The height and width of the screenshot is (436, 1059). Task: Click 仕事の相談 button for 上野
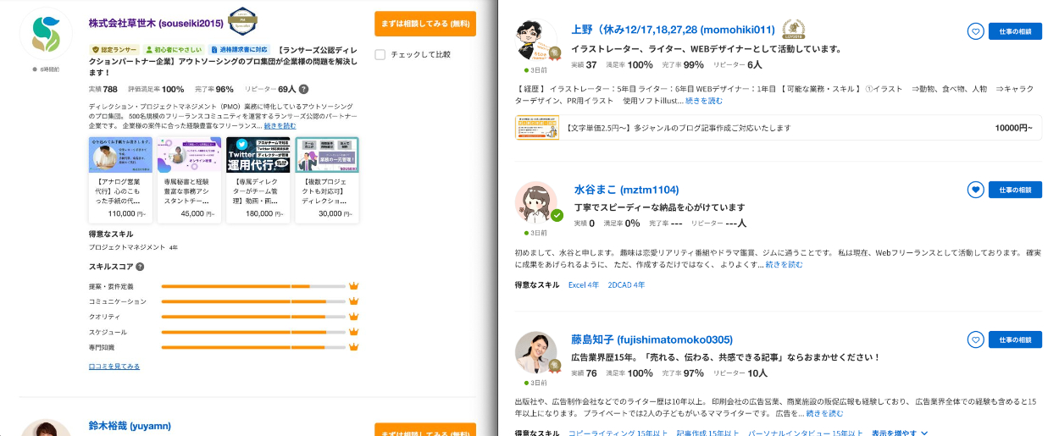(1015, 31)
